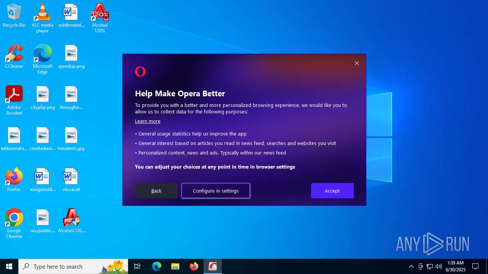Select the soldlimited Word document icon
The image size is (488, 274).
click(71, 16)
